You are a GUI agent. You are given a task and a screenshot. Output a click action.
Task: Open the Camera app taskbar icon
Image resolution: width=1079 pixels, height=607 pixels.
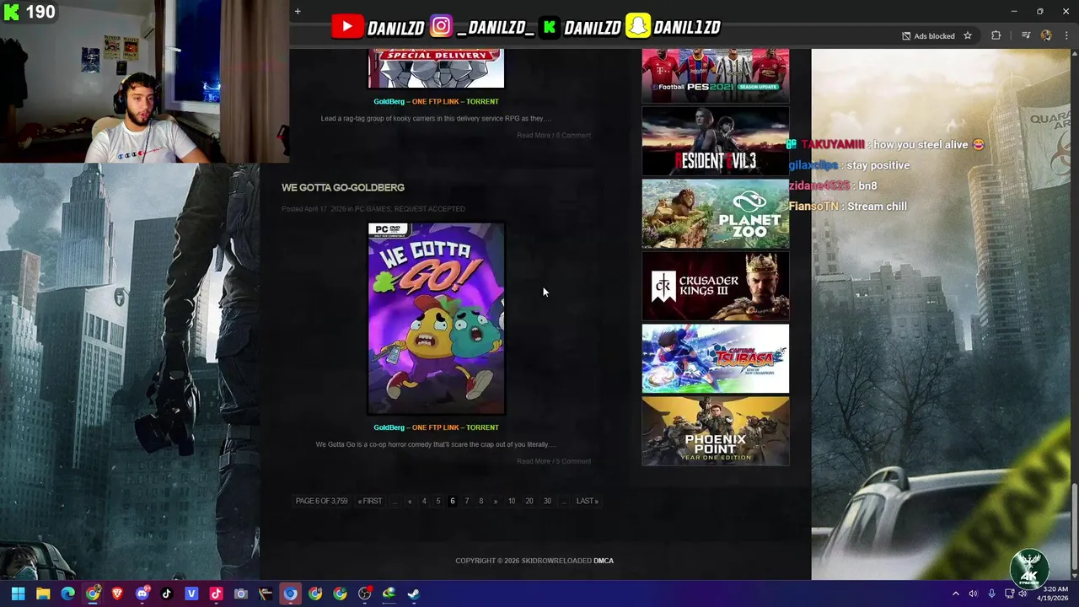[240, 594]
